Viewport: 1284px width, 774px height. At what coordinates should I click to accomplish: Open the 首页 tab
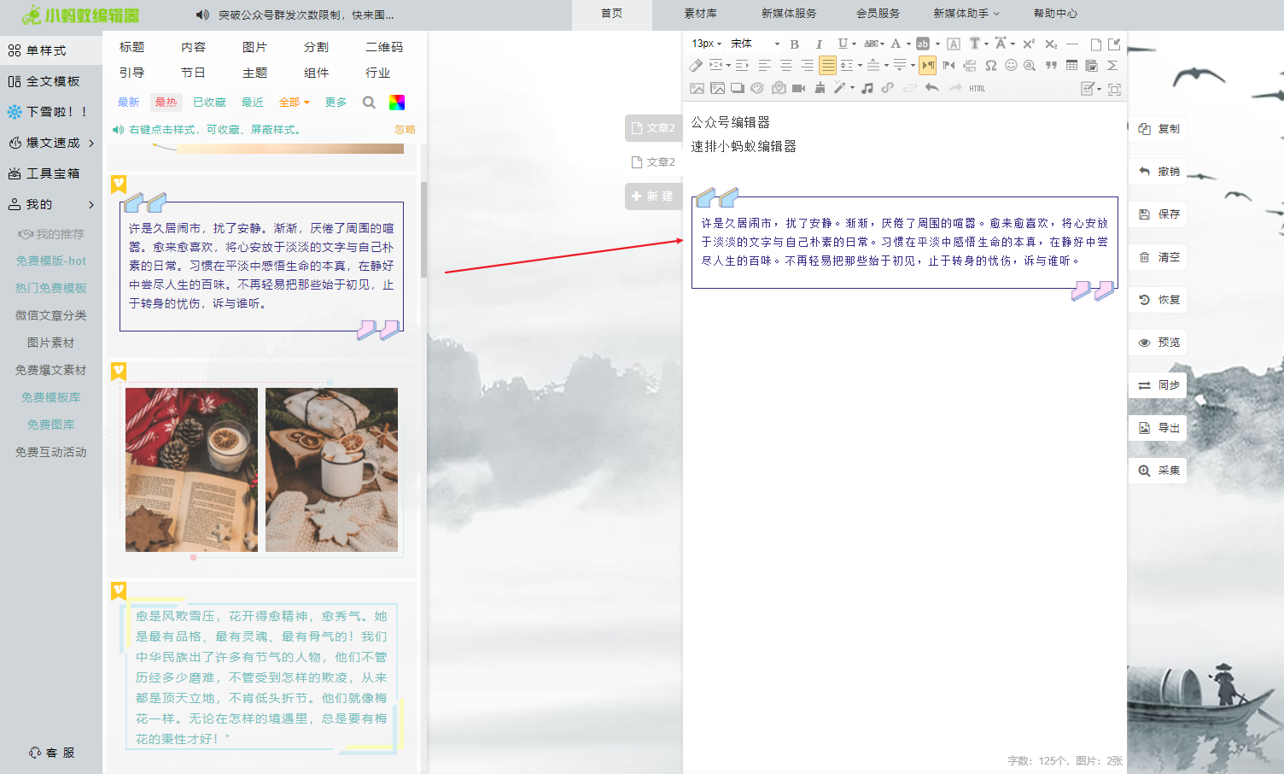click(x=612, y=14)
